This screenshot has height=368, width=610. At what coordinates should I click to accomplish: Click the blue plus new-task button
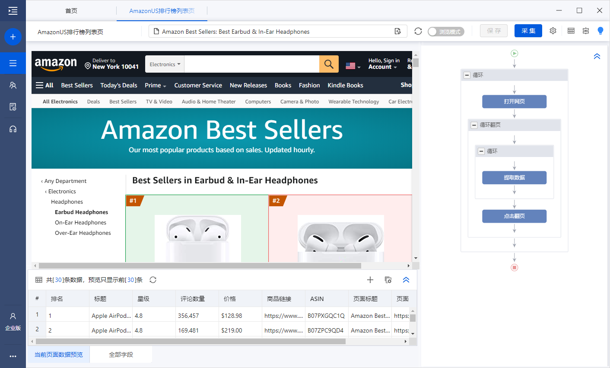click(x=13, y=37)
